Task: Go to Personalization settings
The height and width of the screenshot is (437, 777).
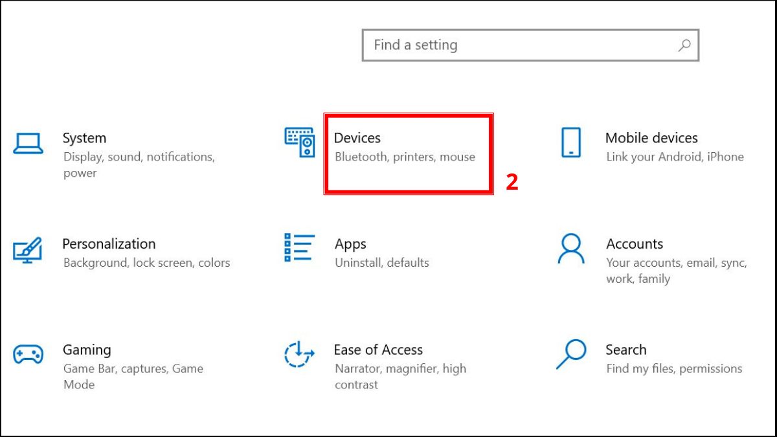Action: pos(109,244)
